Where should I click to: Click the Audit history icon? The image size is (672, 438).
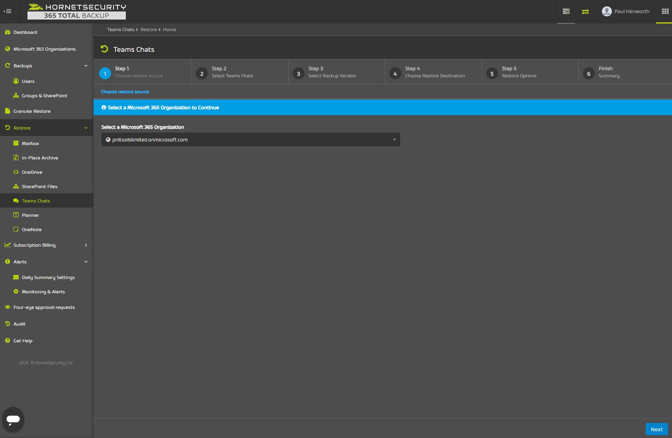[x=8, y=324]
